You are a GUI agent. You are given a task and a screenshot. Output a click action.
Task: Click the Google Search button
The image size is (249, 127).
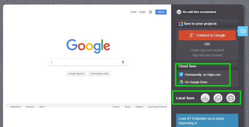[x=76, y=73]
